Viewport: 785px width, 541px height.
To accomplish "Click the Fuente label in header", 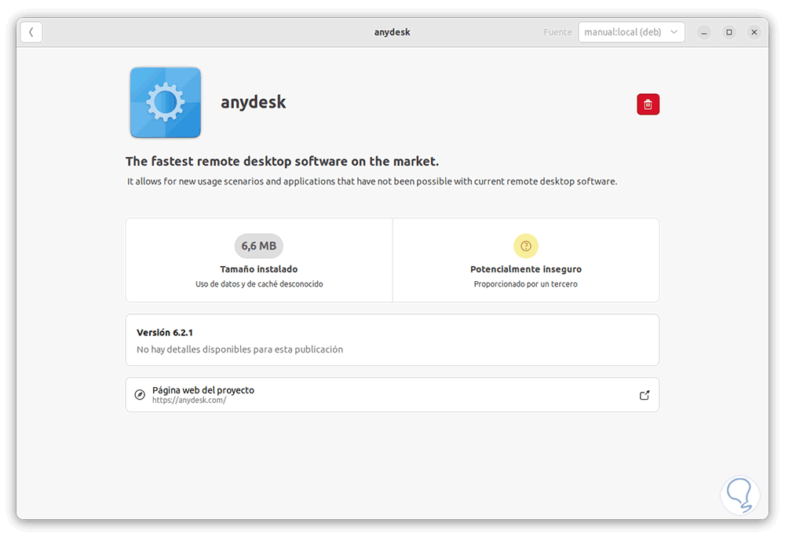I will pos(557,32).
